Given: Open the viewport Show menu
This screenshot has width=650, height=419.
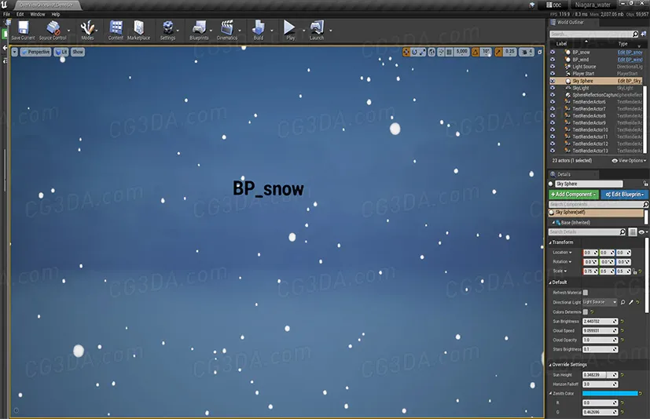Looking at the screenshot, I should pyautogui.click(x=78, y=52).
